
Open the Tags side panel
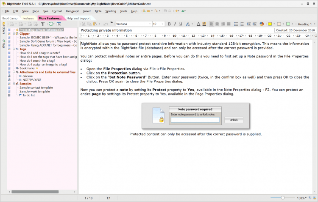(x=4, y=44)
